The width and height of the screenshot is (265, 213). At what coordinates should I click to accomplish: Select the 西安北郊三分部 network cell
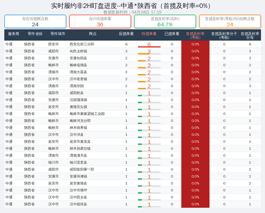pos(82,44)
